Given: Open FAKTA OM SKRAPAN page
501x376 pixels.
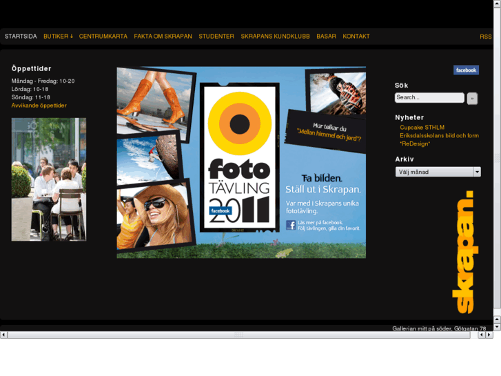Looking at the screenshot, I should click(163, 36).
